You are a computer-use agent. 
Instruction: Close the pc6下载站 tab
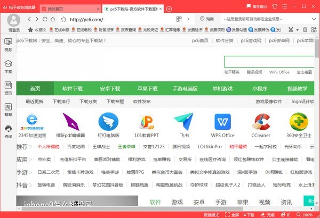161,9
